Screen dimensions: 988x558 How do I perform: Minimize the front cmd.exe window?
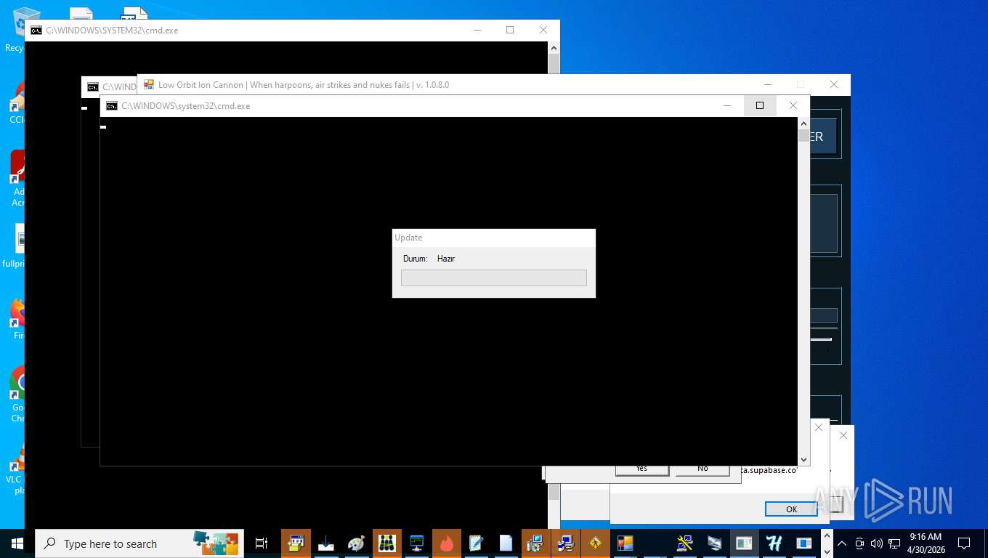(x=726, y=105)
